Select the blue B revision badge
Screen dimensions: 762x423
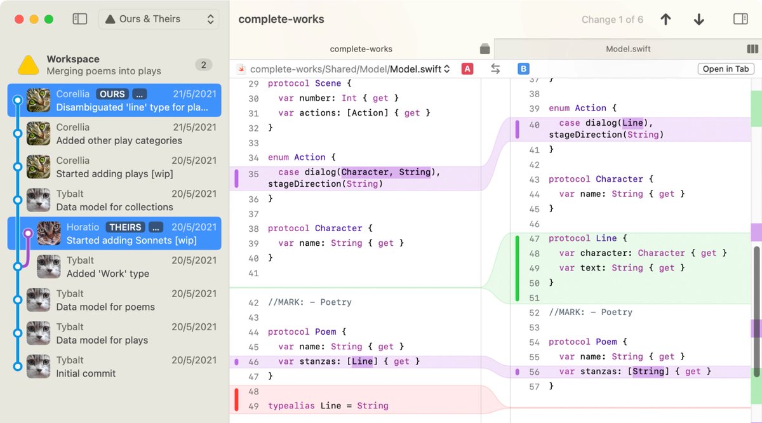click(523, 69)
